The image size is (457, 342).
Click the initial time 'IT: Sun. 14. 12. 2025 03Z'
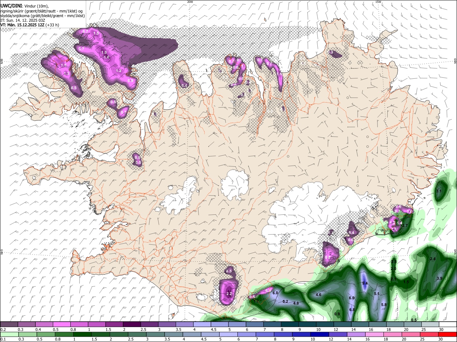22,20
